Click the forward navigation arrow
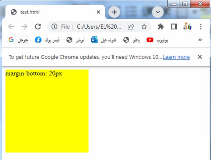 tap(25, 27)
